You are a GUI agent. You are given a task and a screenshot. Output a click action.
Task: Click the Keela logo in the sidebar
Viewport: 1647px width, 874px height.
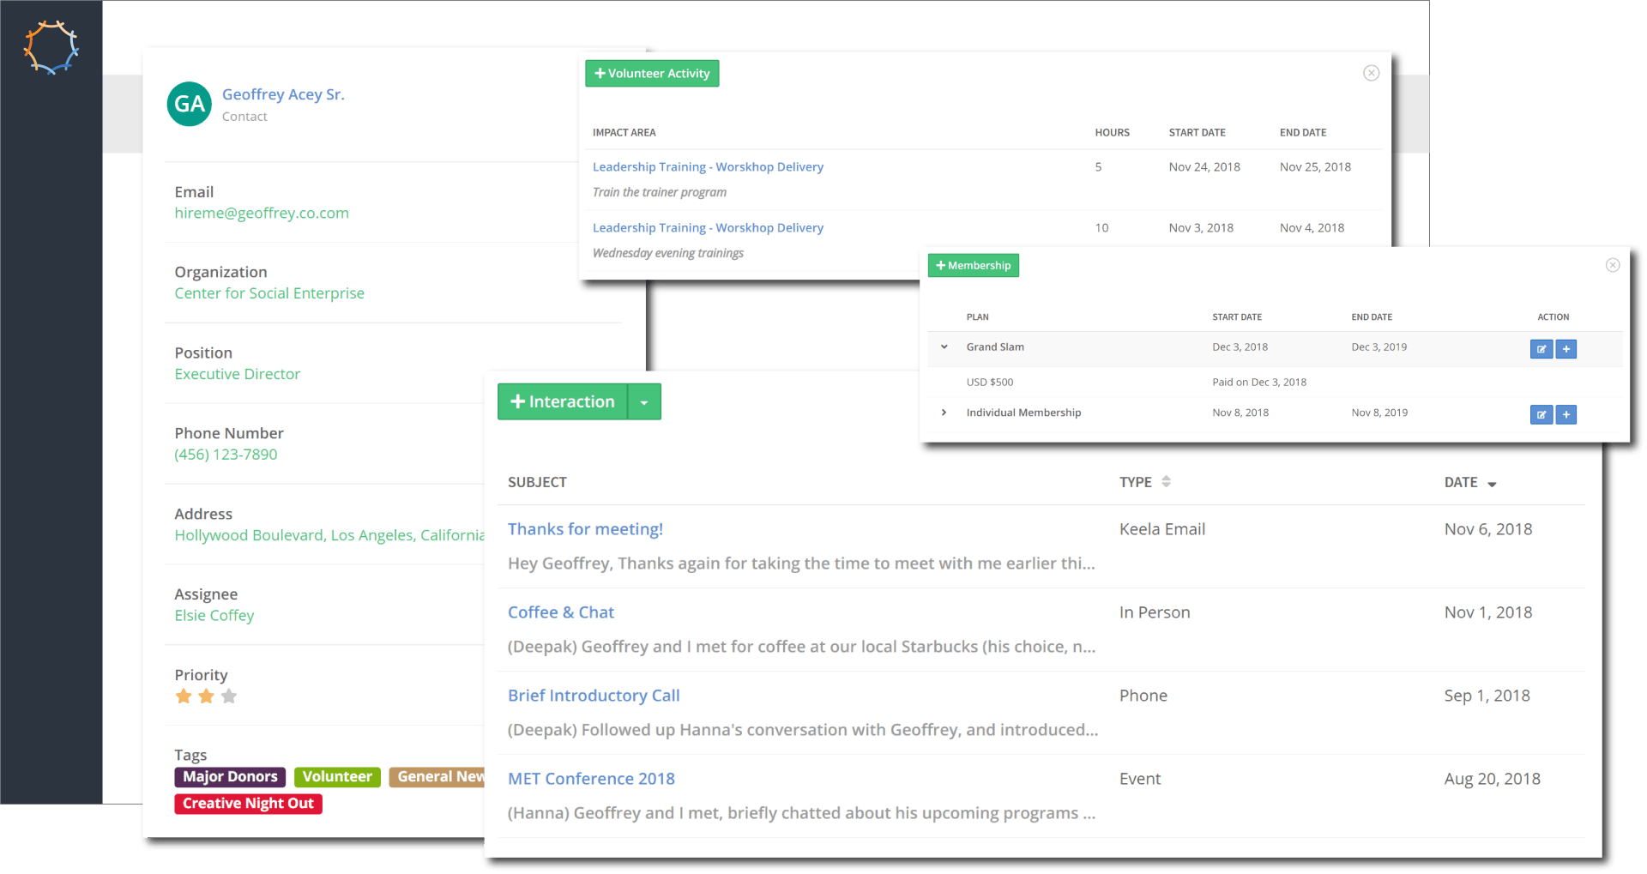point(51,47)
